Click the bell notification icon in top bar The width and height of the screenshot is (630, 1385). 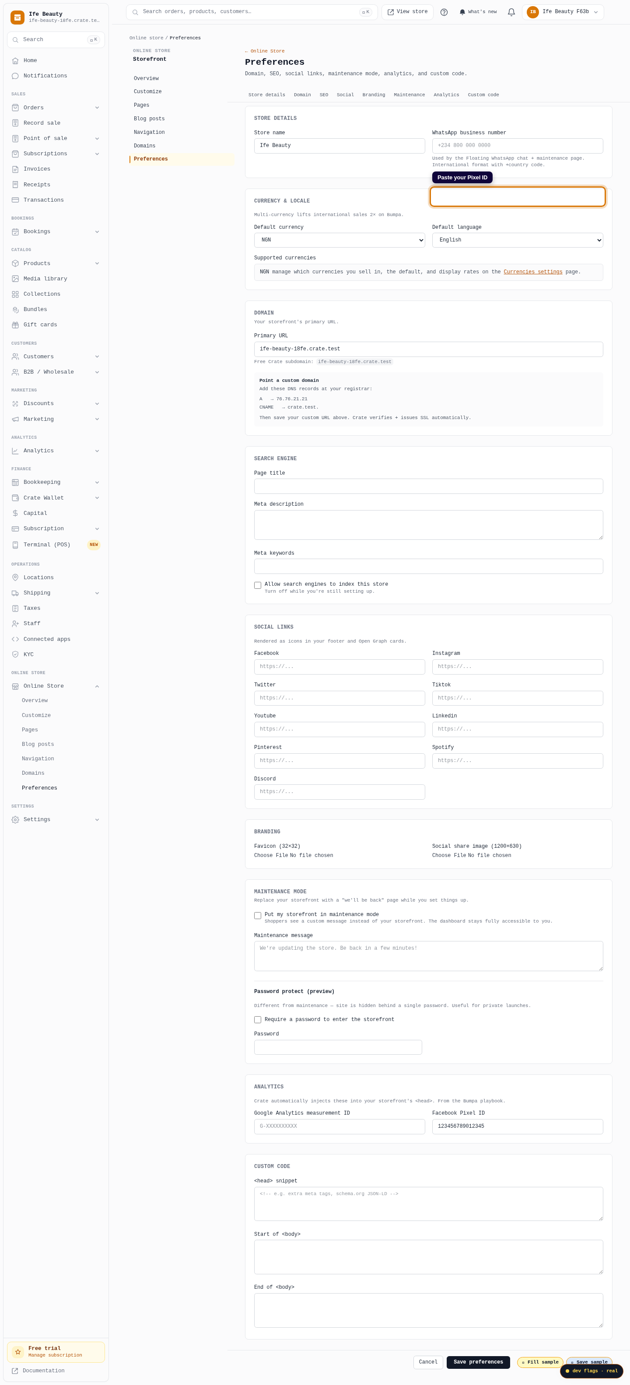pyautogui.click(x=511, y=12)
